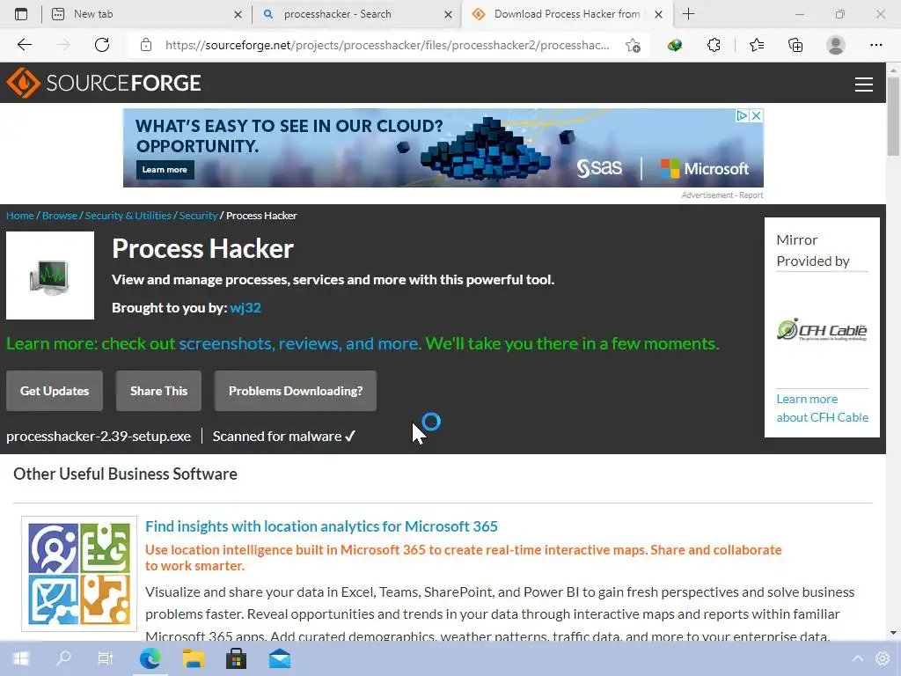901x676 pixels.
Task: Switch to the 'New tab' tab
Action: click(x=146, y=14)
